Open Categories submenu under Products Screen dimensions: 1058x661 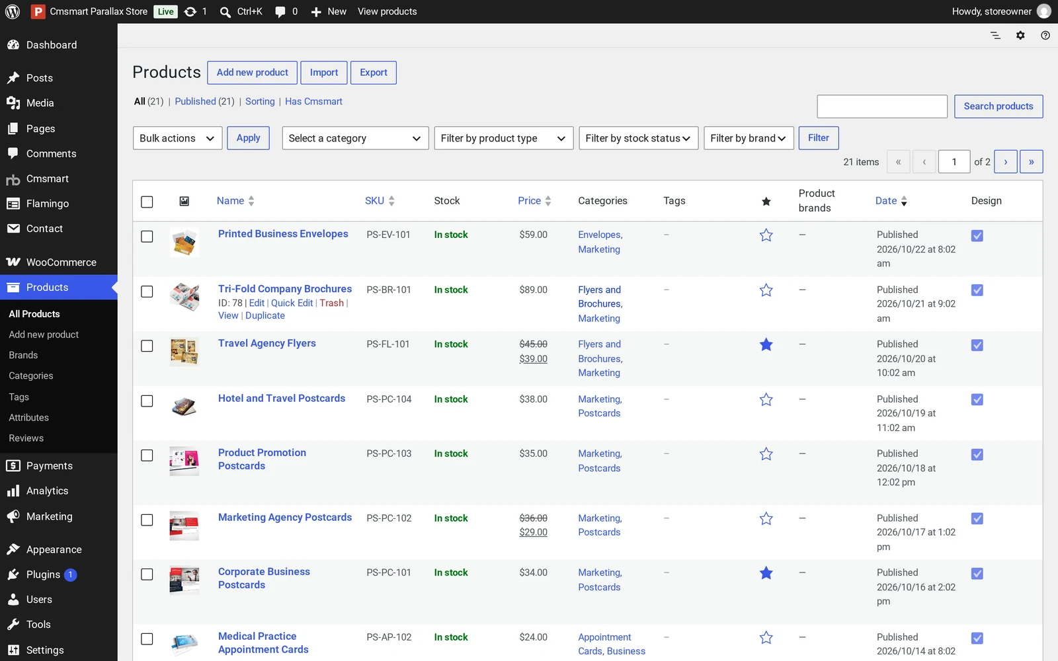coord(31,376)
